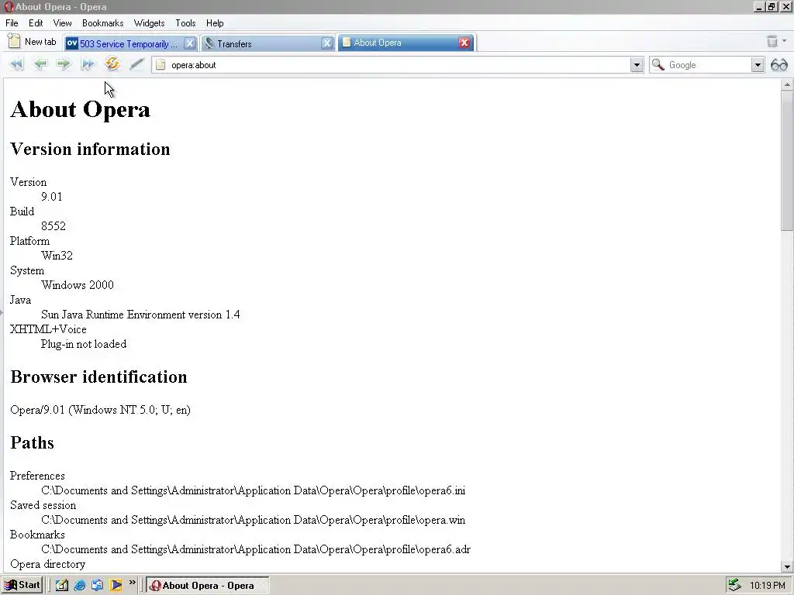The height and width of the screenshot is (595, 794).
Task: Click the network tray icon near the clock
Action: [734, 586]
